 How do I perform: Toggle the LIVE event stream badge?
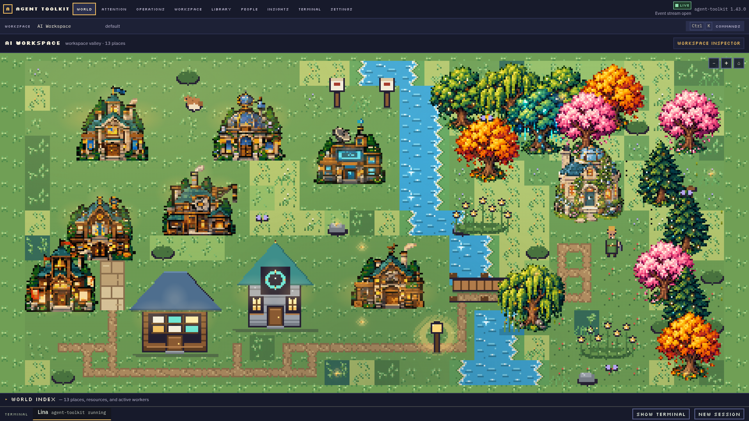click(682, 5)
